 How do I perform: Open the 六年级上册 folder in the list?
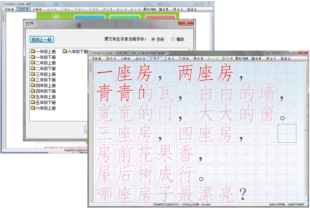(x=43, y=108)
